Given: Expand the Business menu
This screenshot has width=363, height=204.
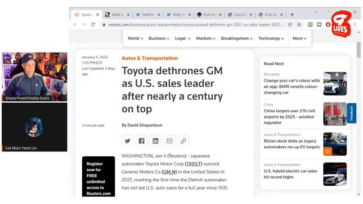Looking at the screenshot, I should point(159,39).
